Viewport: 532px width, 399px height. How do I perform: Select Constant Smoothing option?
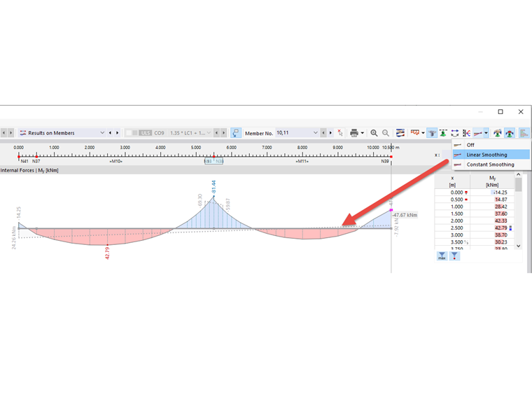[x=491, y=164]
